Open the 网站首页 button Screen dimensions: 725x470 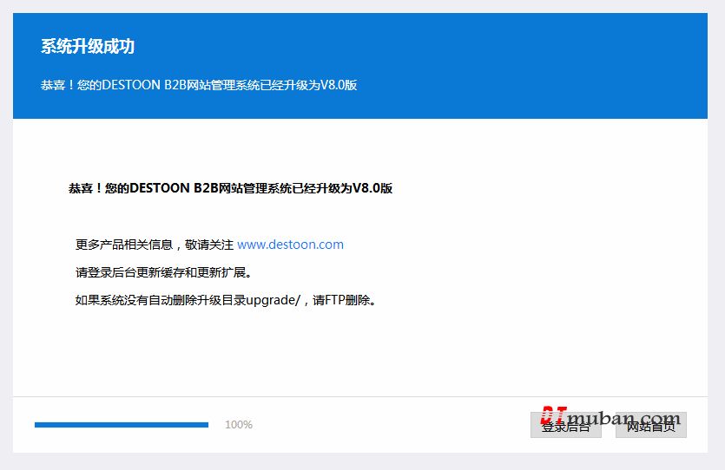(650, 426)
